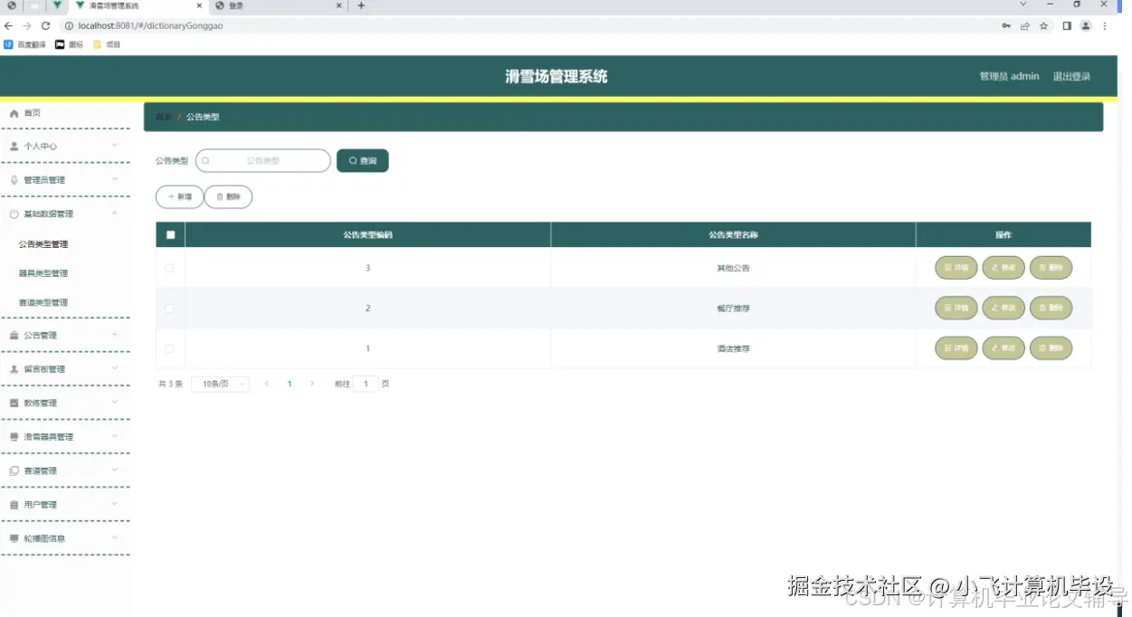The image size is (1132, 617).
Task: Click the person icon of 个人中心
Action: pyautogui.click(x=14, y=146)
